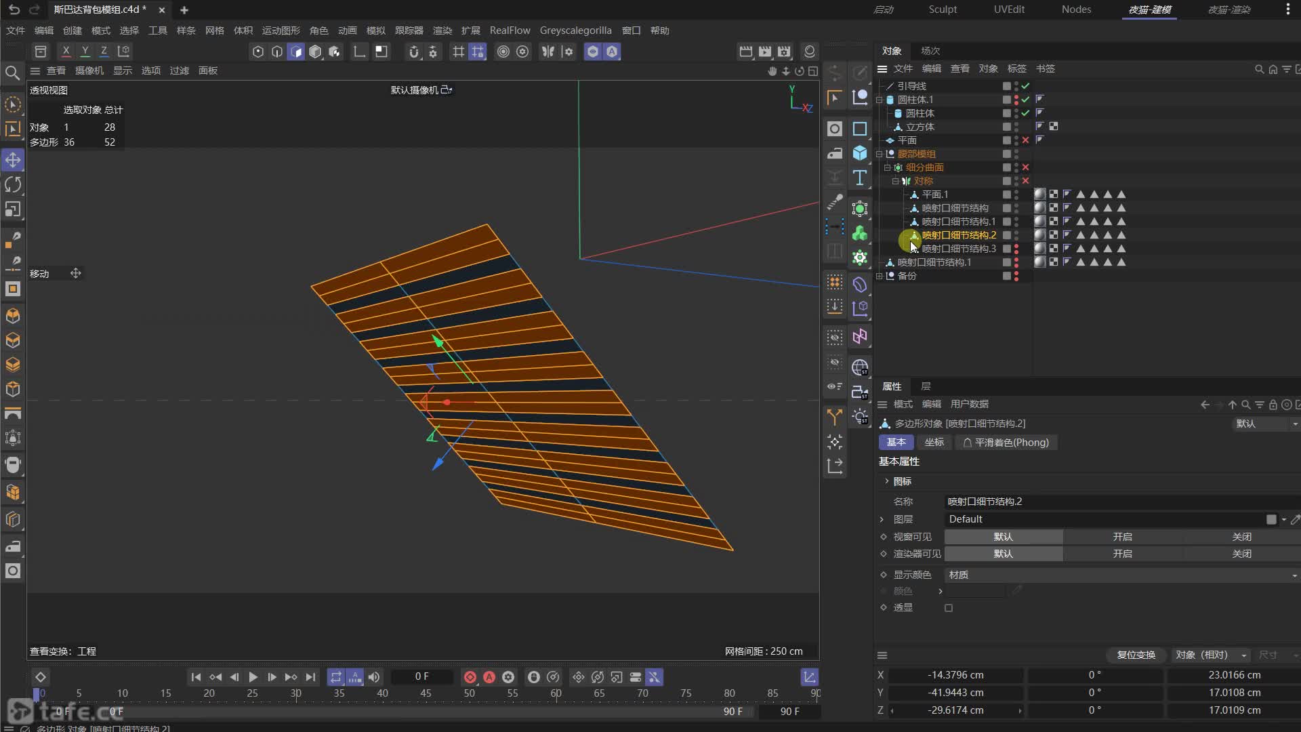Open the Greyscalegorilla menu
1301x732 pixels.
click(x=575, y=30)
